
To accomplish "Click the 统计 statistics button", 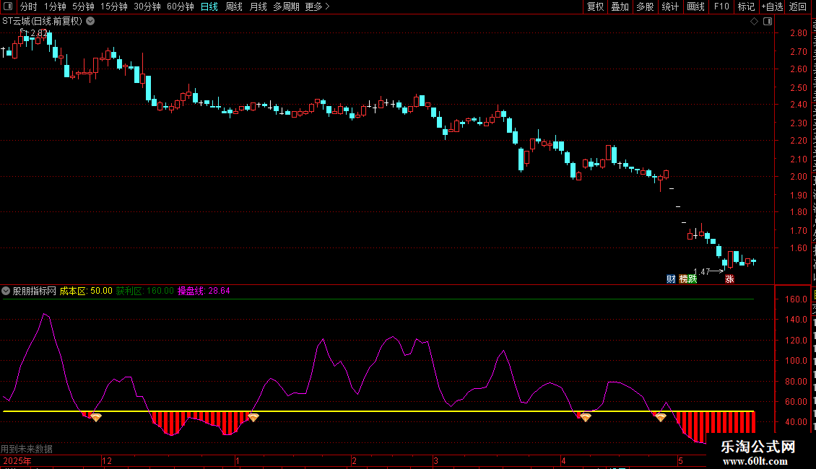I will (670, 6).
